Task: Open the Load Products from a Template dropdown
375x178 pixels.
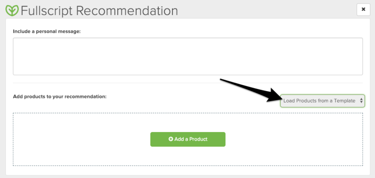Action: [322, 101]
